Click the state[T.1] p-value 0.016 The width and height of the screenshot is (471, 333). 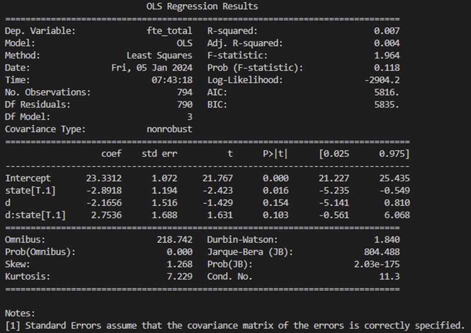[x=276, y=191]
